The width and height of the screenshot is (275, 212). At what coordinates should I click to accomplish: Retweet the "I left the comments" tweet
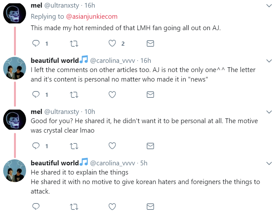74,95
